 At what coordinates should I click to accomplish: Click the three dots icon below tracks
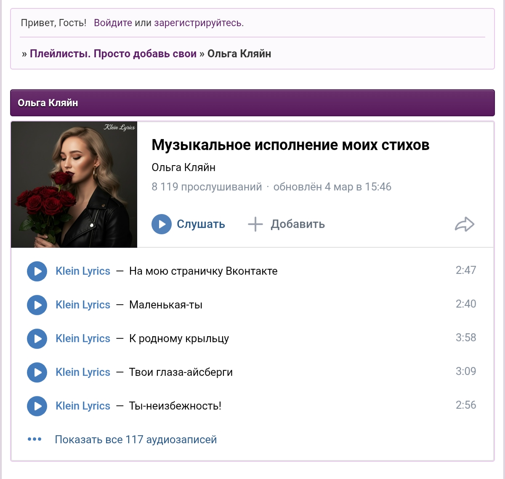point(35,439)
